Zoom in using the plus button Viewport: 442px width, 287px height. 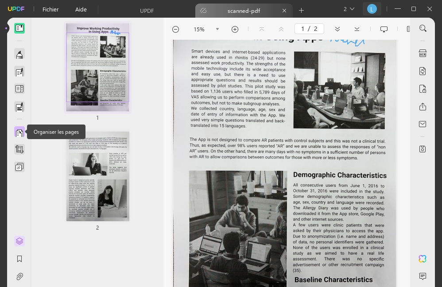[x=234, y=29]
